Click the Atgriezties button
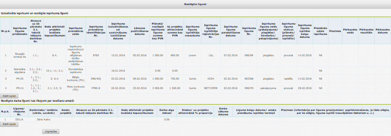This screenshot has width=391, height=136. tap(51, 131)
